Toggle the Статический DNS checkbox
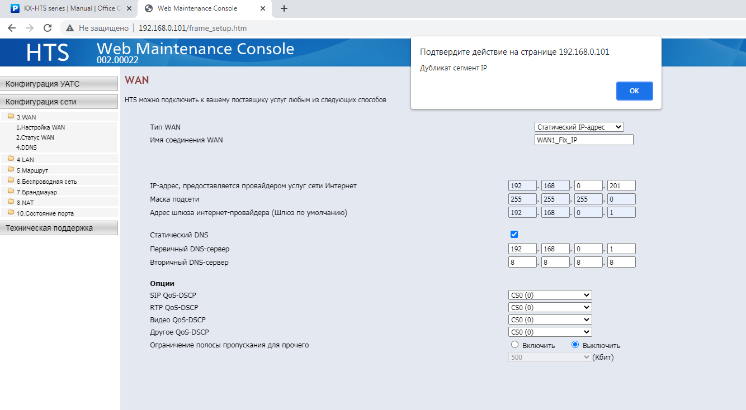 514,235
